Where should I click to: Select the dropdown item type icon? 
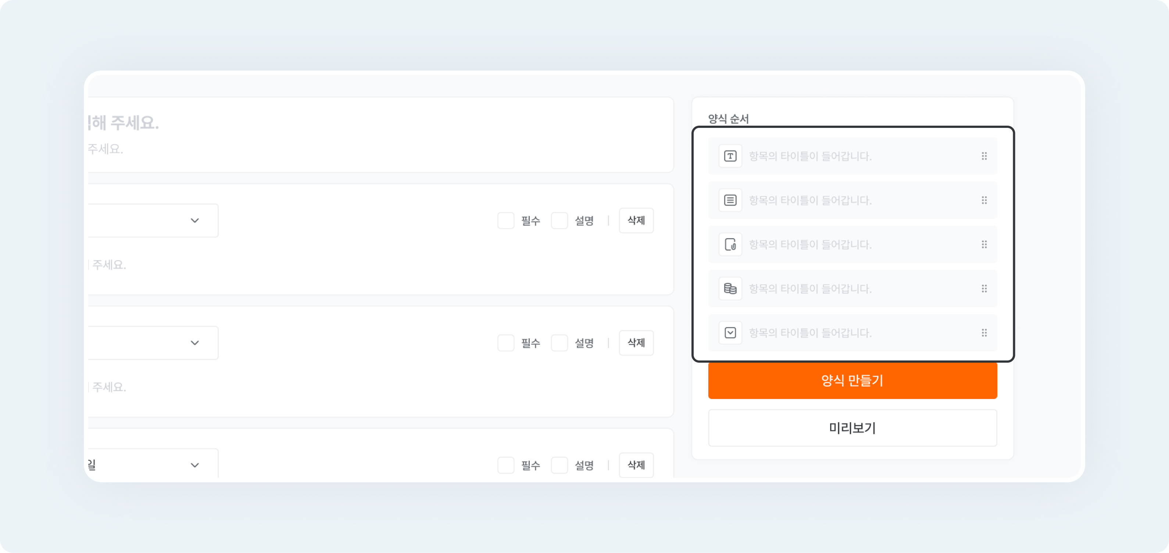[x=731, y=333]
